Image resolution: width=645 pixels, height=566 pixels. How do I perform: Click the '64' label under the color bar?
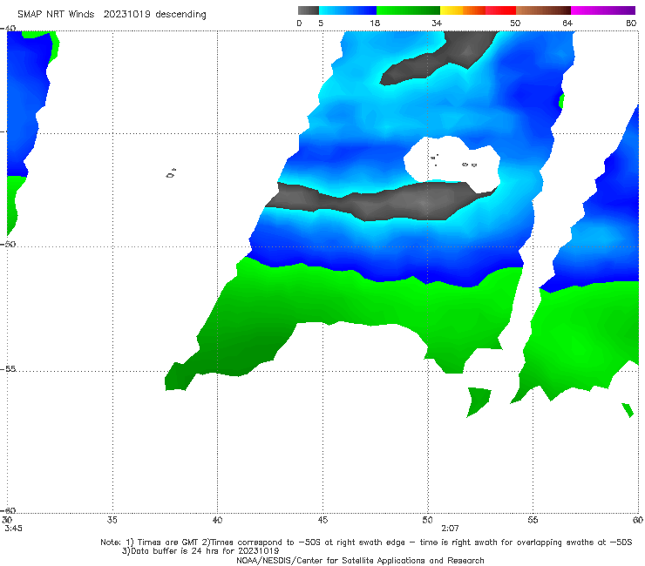567,23
